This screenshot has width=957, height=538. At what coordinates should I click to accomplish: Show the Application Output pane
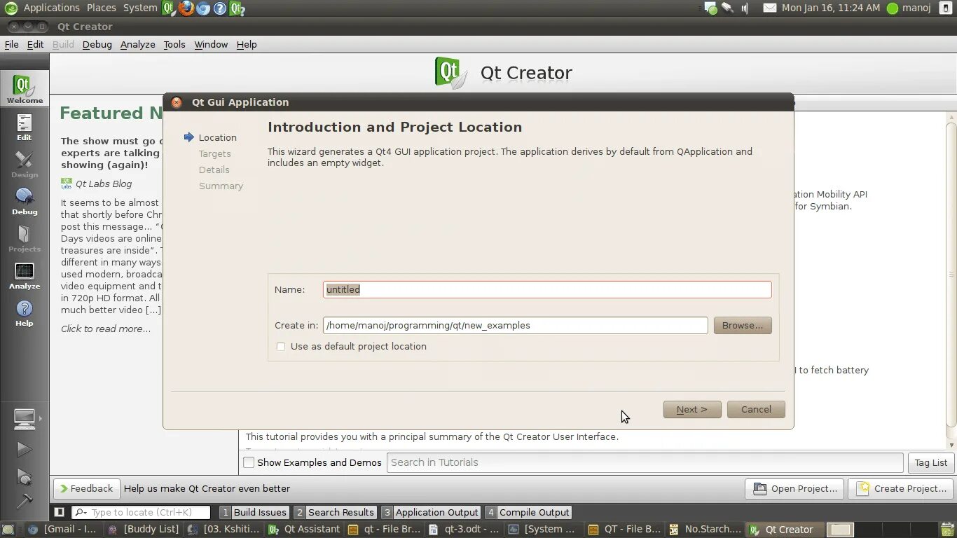(430, 512)
